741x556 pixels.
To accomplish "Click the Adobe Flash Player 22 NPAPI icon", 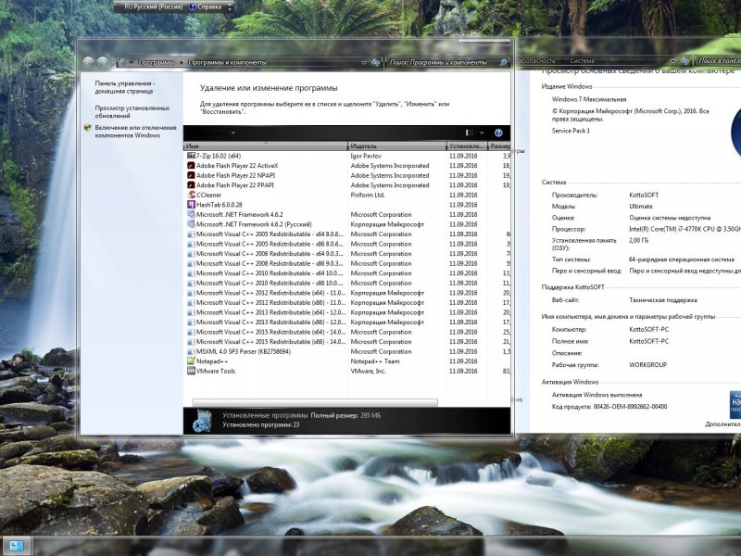I will (x=191, y=175).
